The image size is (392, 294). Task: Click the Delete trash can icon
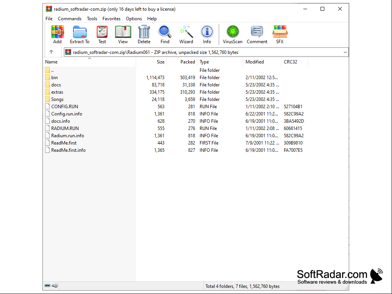coord(144,34)
